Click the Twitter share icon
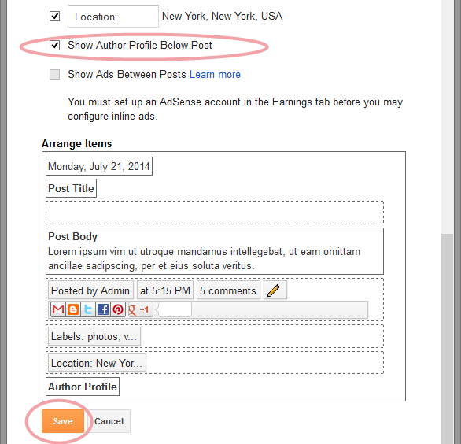Image resolution: width=461 pixels, height=444 pixels. click(x=88, y=309)
